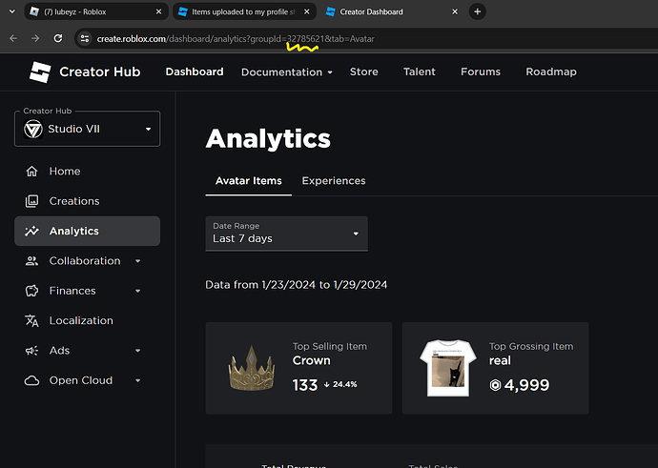Screen dimensions: 658x468
Task: Reload the page with refresh icon
Action: (58, 38)
